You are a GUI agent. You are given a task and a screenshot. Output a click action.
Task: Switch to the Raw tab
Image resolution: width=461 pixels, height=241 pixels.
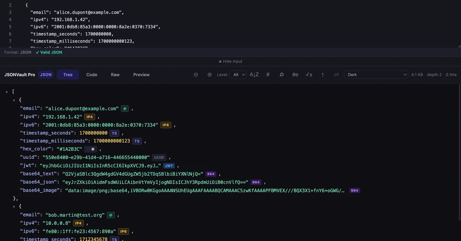tap(115, 75)
